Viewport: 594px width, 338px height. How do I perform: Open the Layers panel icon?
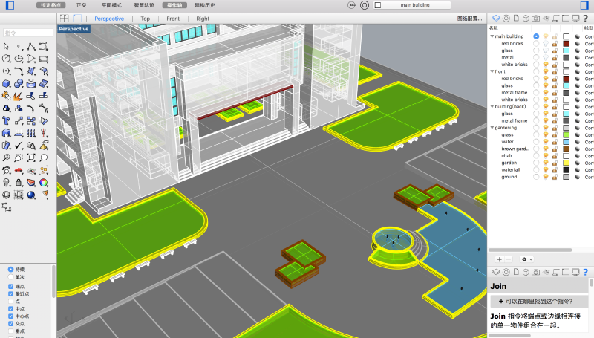click(496, 18)
